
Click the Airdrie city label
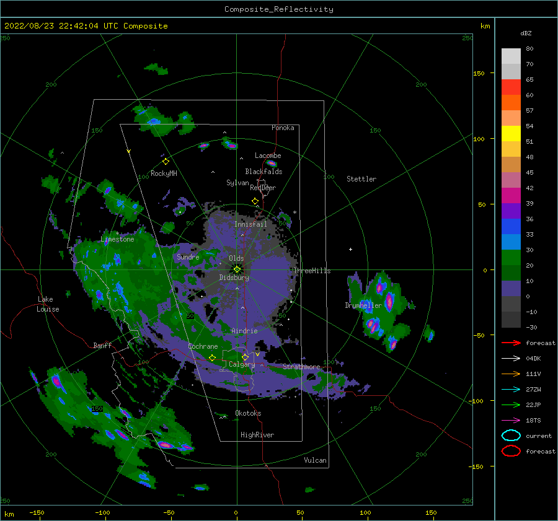pos(244,331)
